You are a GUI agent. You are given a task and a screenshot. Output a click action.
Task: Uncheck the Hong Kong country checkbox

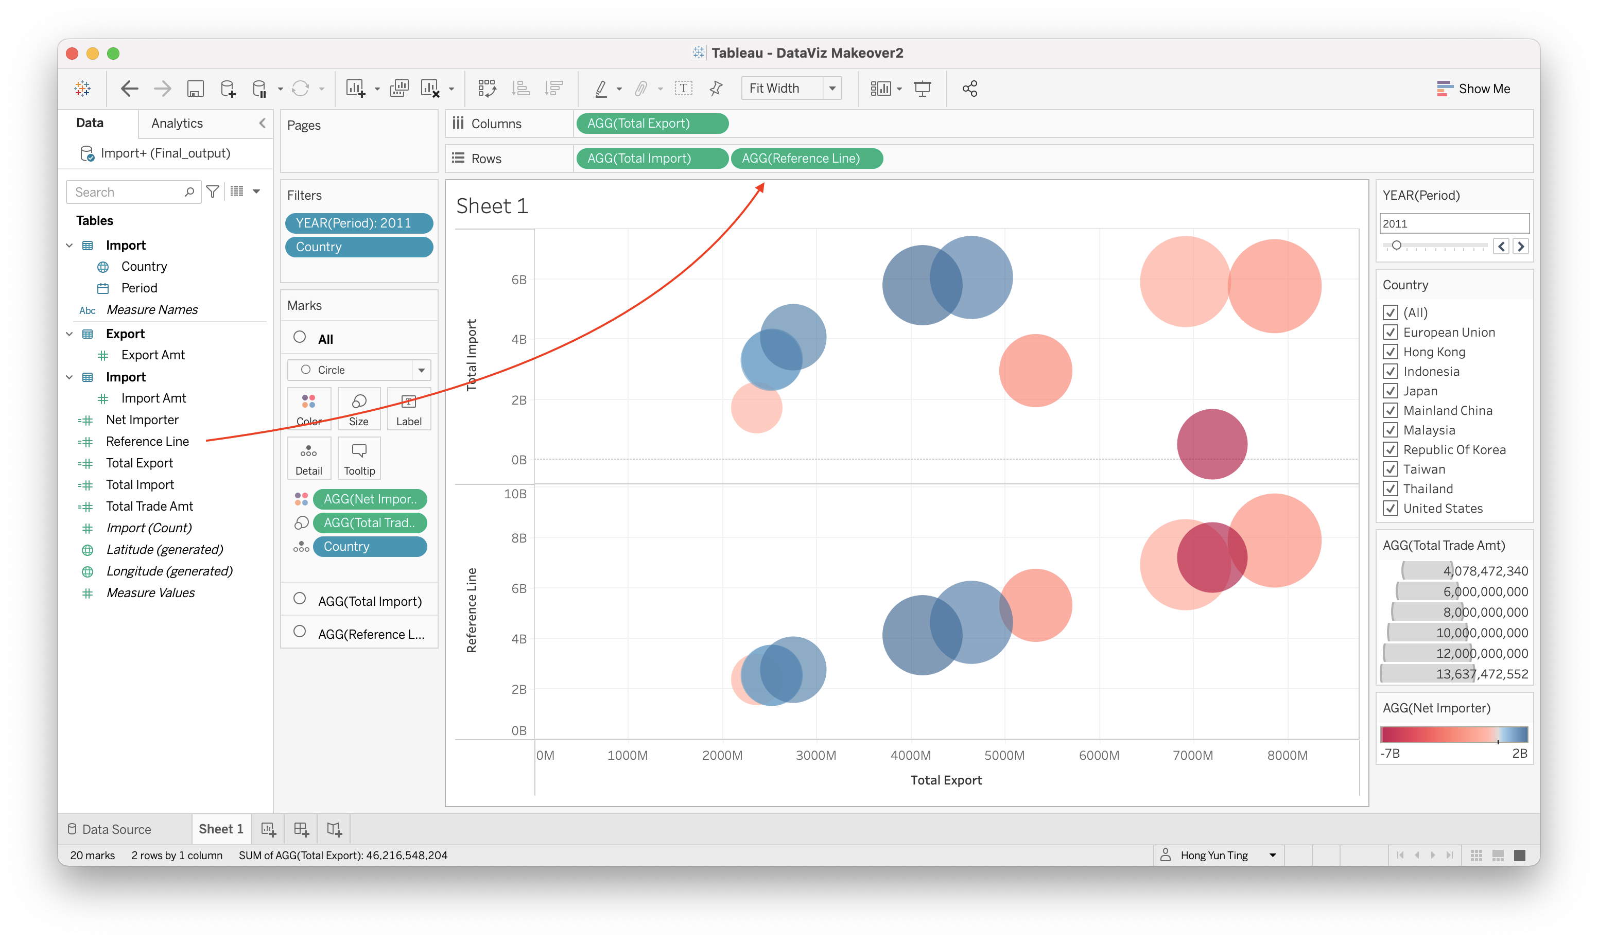[1391, 352]
